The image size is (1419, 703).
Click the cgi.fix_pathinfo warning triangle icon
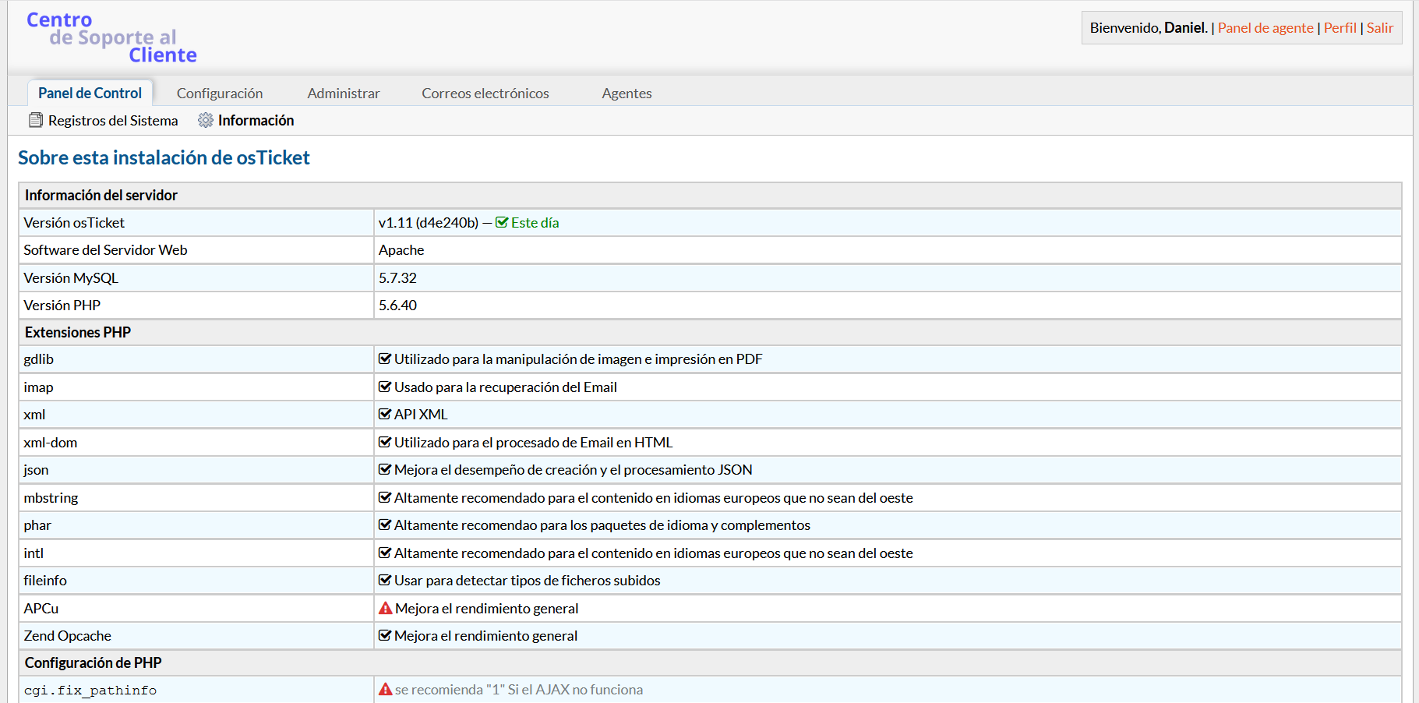click(x=386, y=689)
